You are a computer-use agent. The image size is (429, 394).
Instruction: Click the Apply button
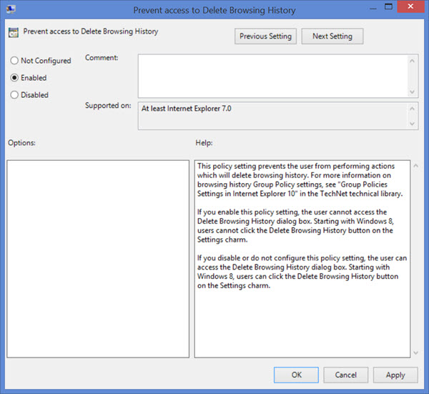tap(395, 375)
